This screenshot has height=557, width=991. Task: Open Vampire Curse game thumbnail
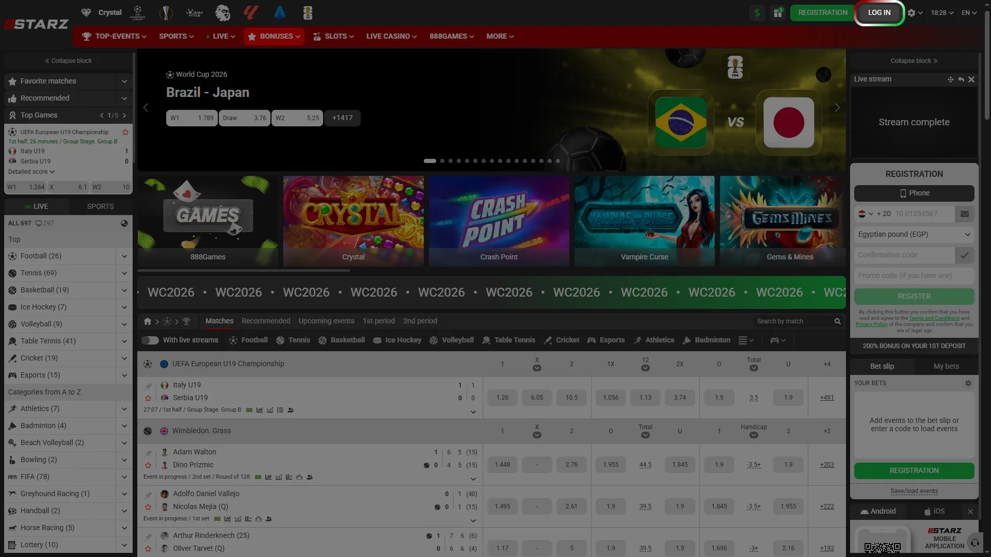[644, 221]
